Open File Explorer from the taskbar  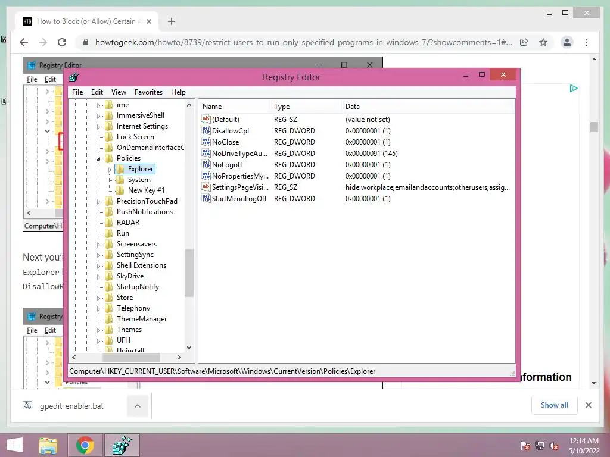(x=48, y=445)
